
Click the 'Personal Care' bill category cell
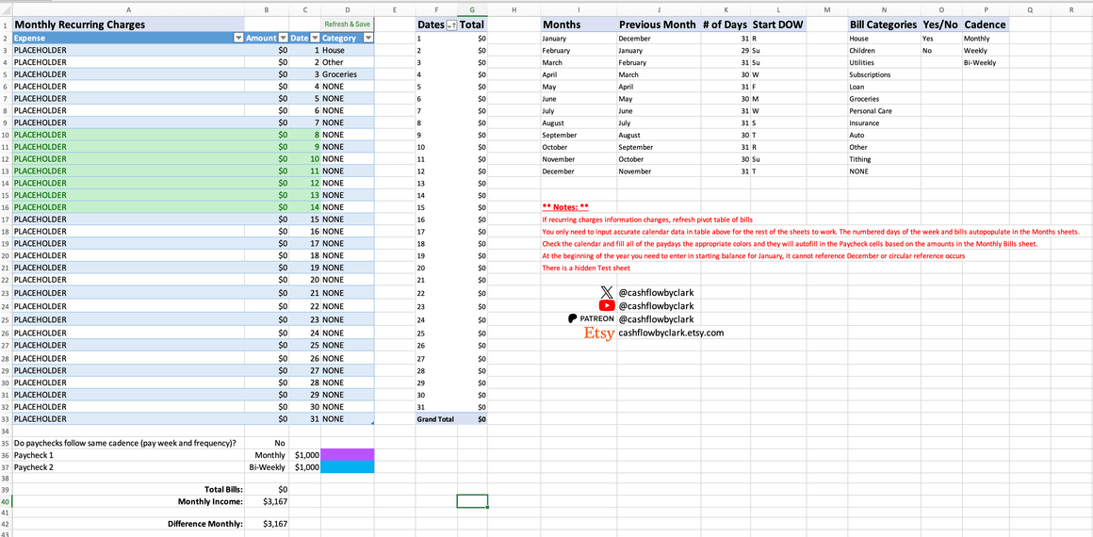[x=884, y=111]
